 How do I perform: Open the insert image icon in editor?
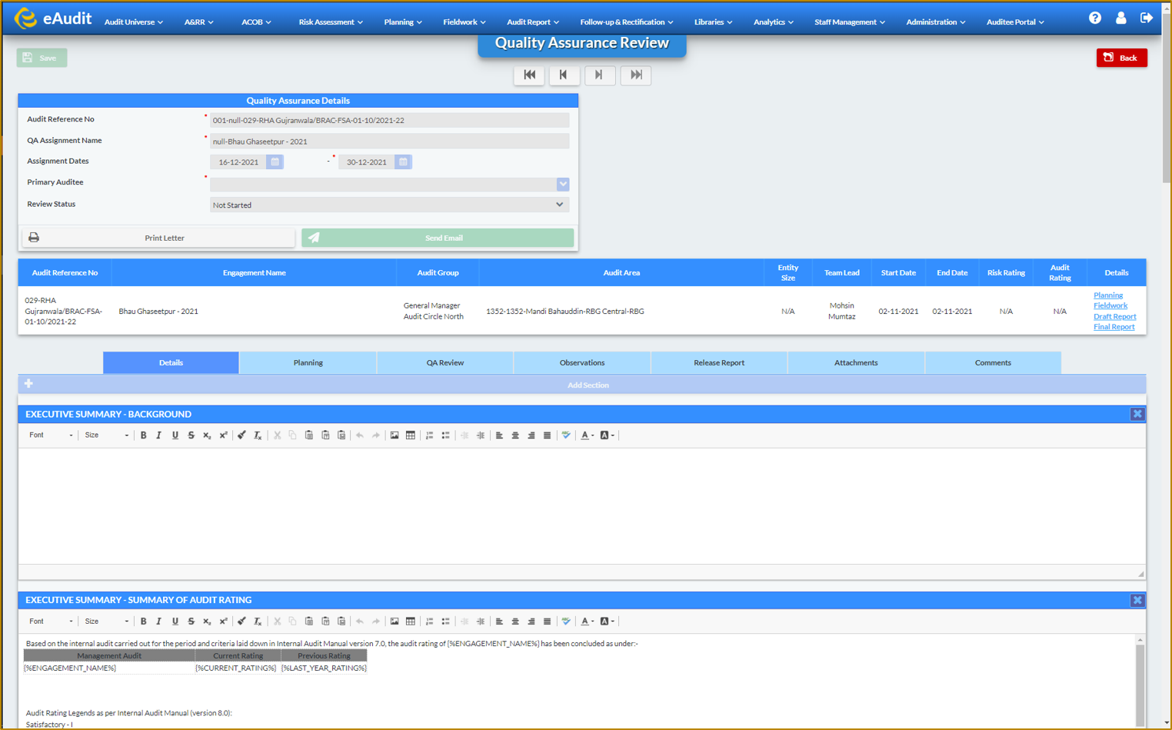point(393,435)
